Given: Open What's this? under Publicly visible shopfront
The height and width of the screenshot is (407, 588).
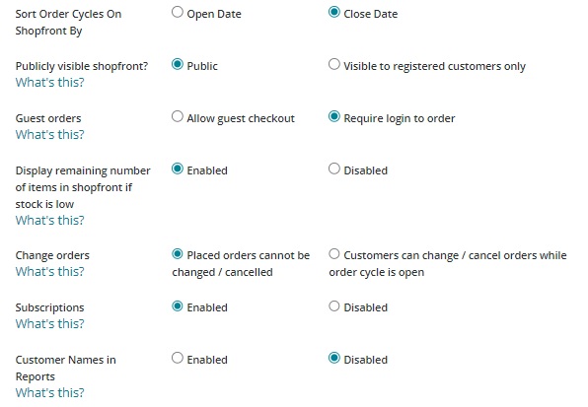Looking at the screenshot, I should point(50,82).
